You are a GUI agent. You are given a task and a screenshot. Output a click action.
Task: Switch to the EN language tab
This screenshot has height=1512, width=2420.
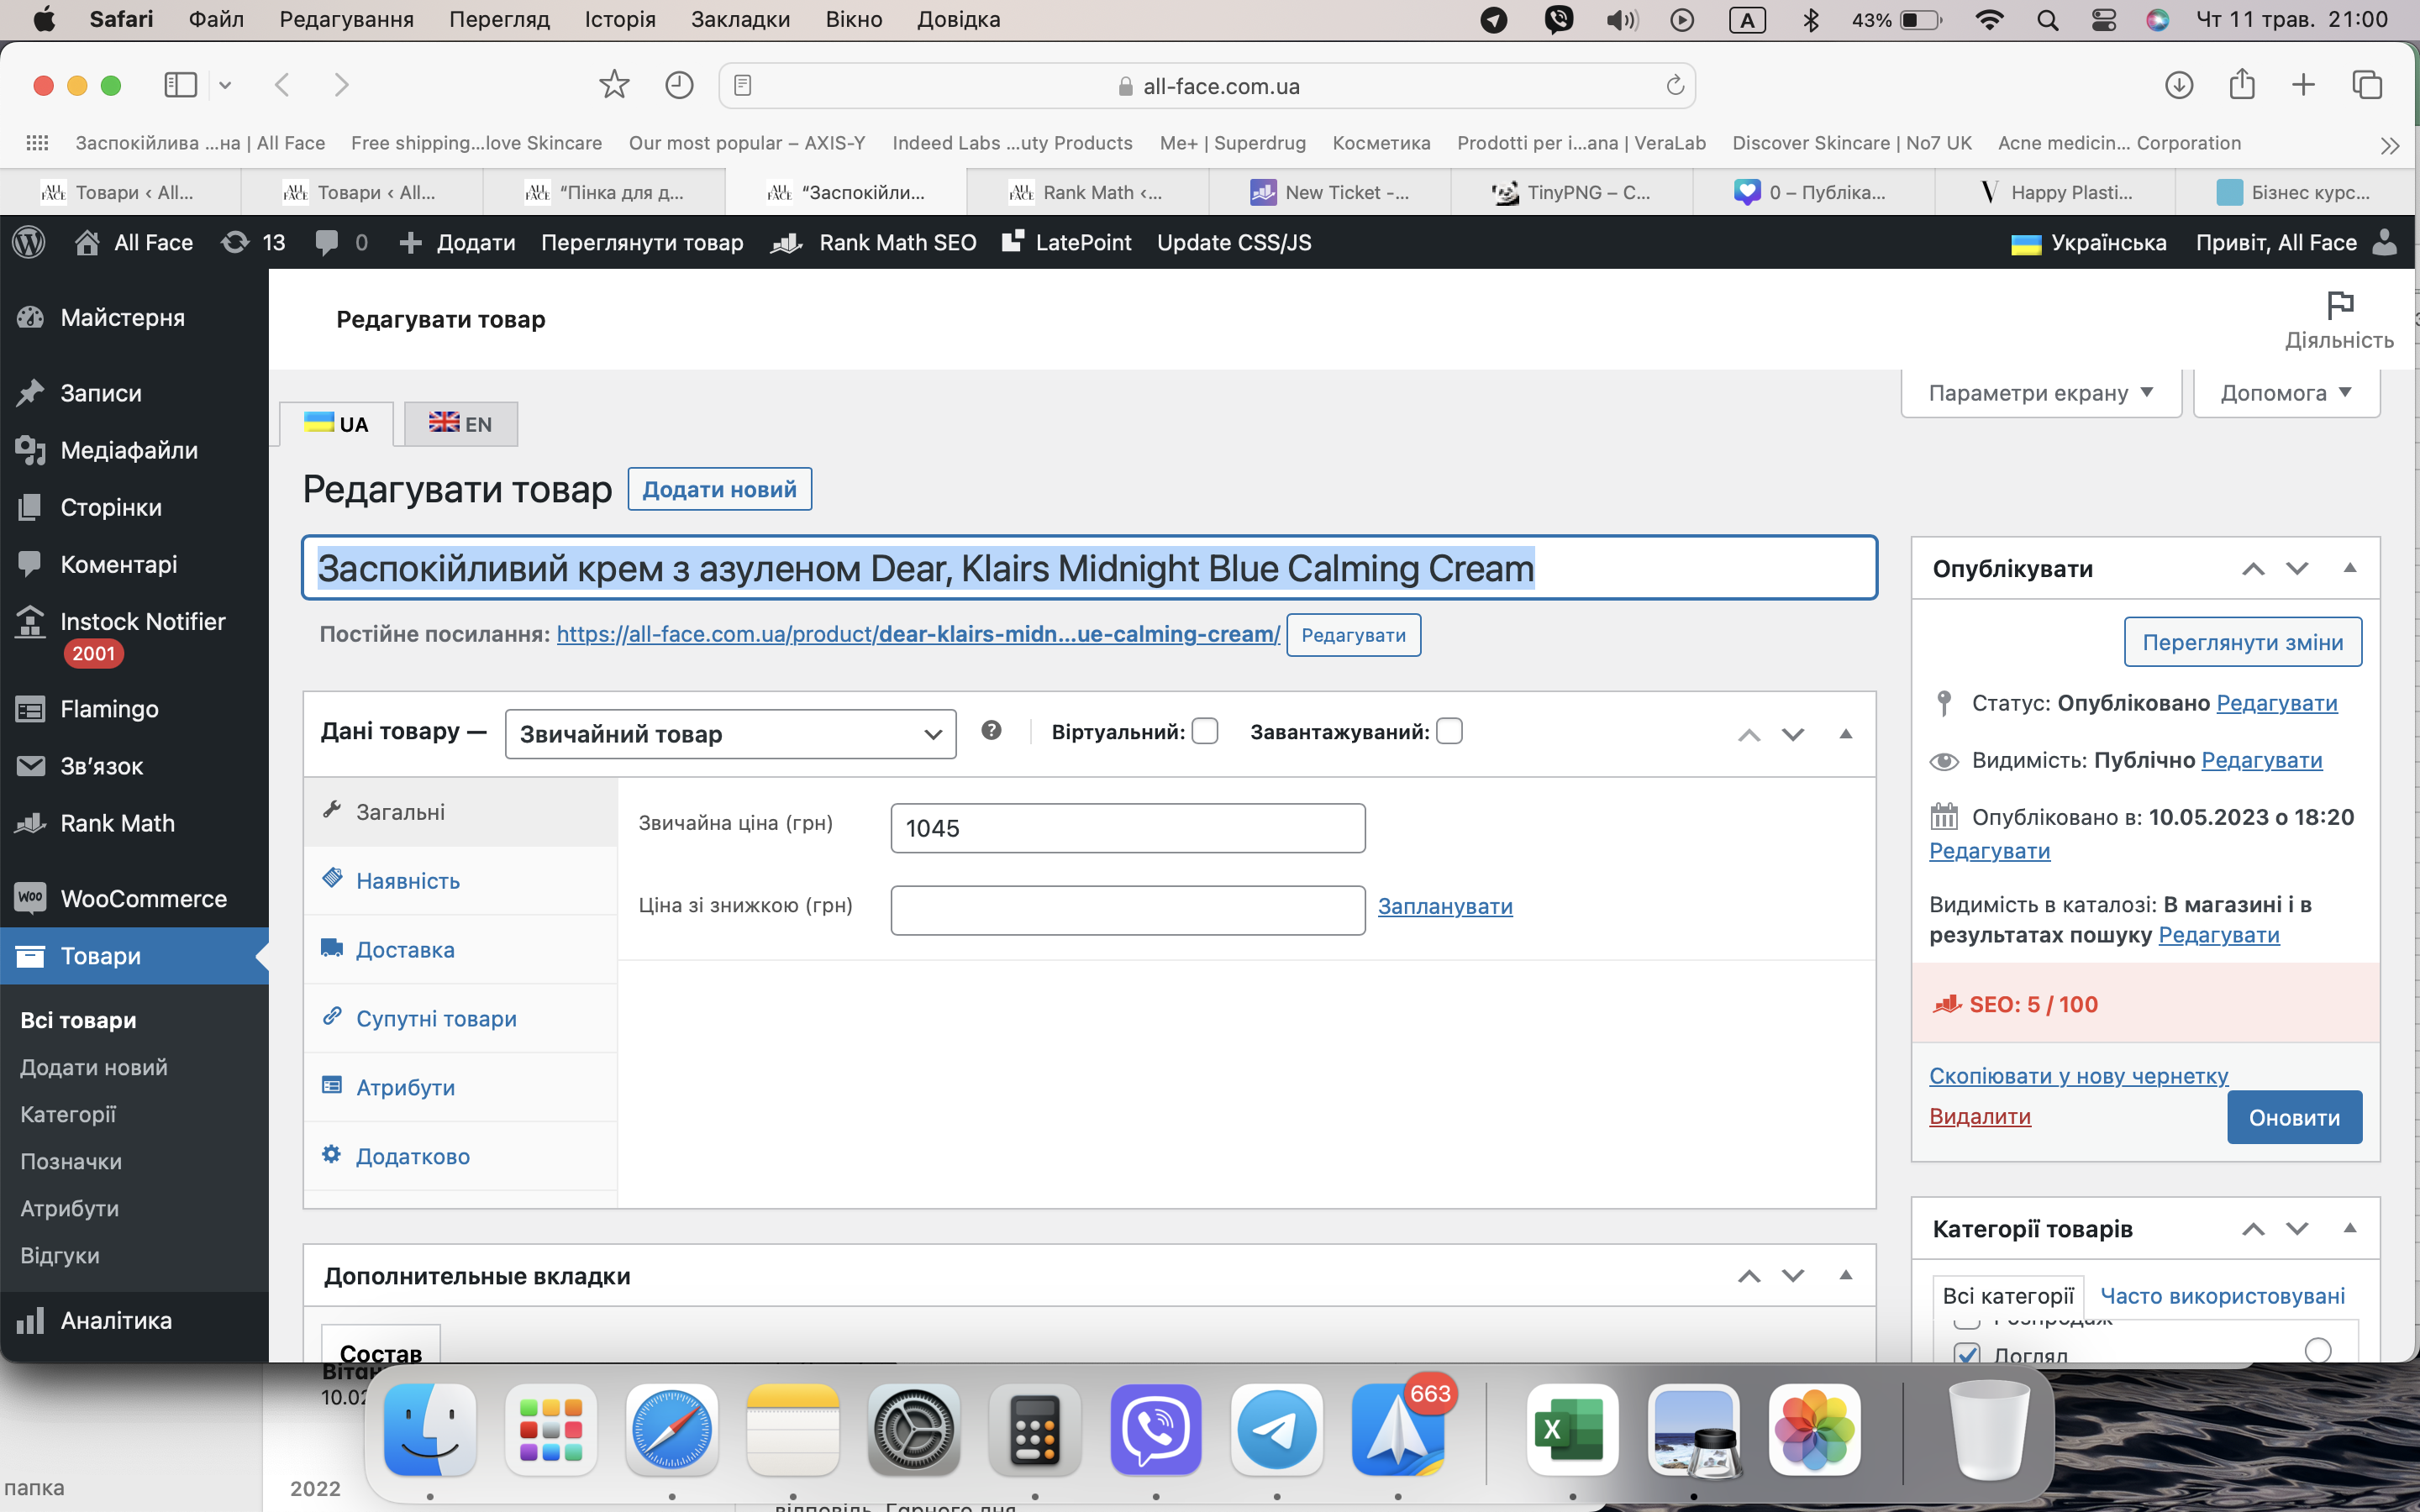point(461,424)
